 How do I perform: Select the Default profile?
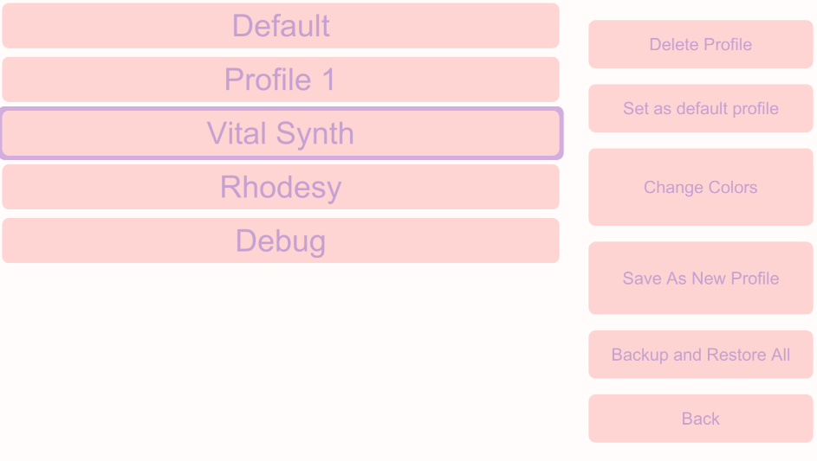(x=281, y=26)
